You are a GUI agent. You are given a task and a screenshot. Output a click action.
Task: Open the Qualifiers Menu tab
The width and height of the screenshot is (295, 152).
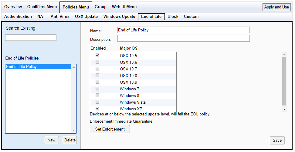coord(42,7)
